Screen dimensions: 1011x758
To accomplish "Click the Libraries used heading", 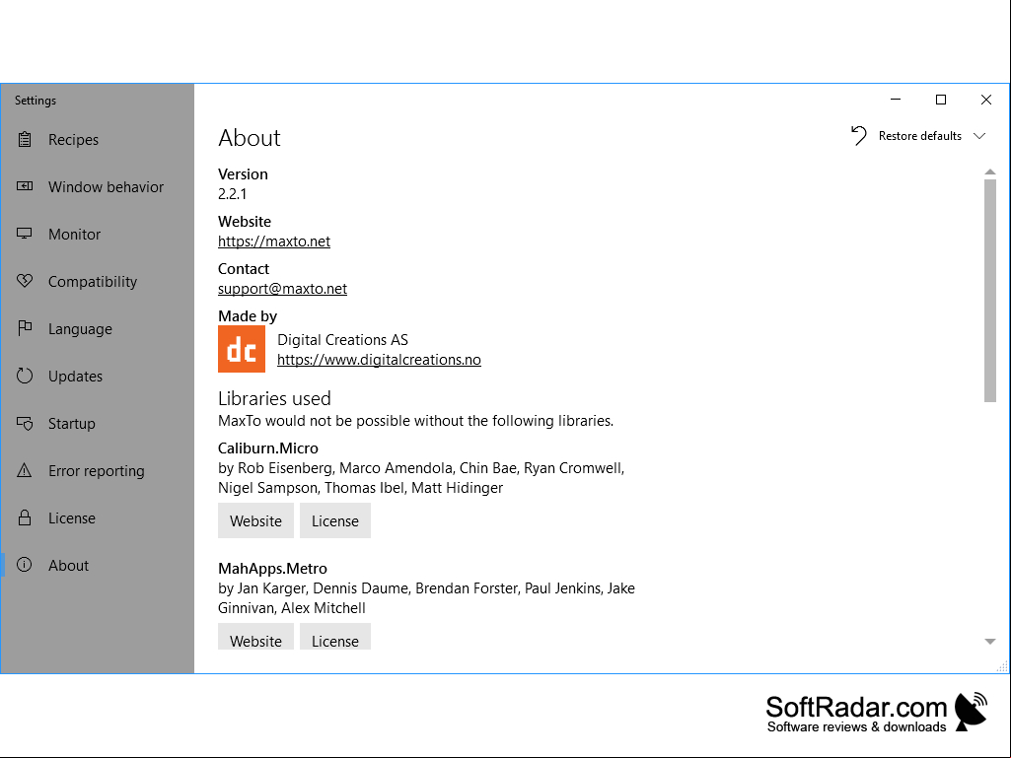I will pyautogui.click(x=274, y=398).
